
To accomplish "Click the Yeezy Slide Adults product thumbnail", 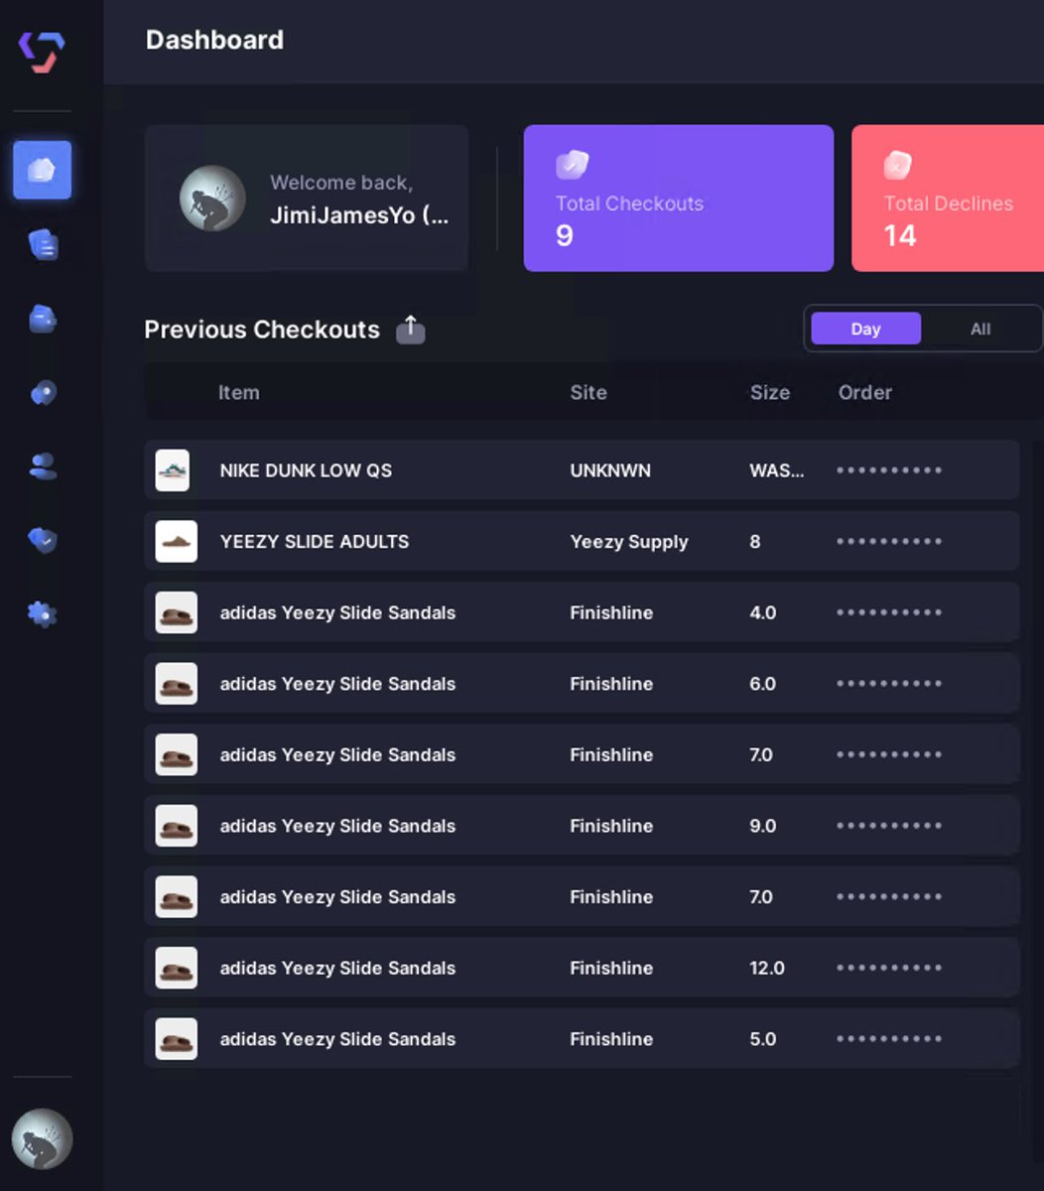I will (177, 542).
